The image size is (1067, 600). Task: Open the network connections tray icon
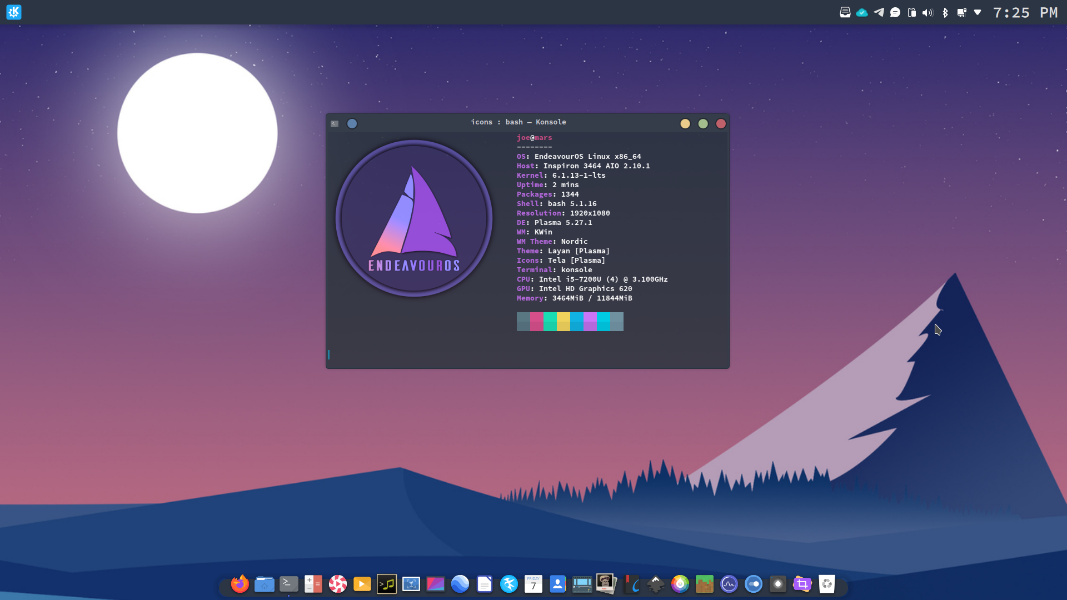(x=961, y=12)
